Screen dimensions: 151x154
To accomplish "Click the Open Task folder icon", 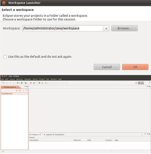I will [42, 83].
